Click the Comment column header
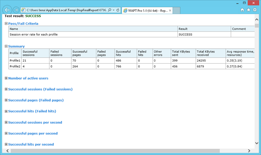The height and width of the screenshot is (155, 261). pyautogui.click(x=243, y=29)
